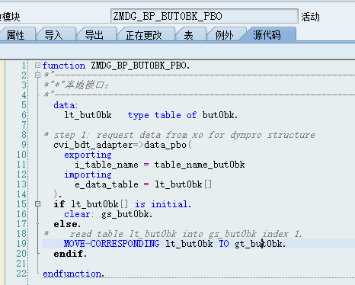Click the function module name field ZMDG_BP_BUTOBK_PBO
This screenshot has width=355, height=285.
pyautogui.click(x=204, y=16)
